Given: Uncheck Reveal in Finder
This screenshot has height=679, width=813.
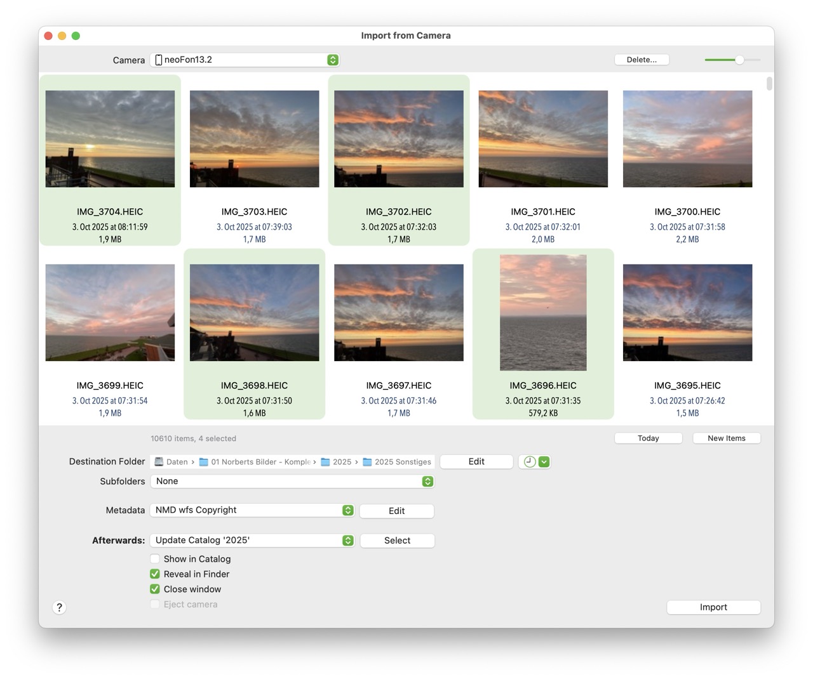Looking at the screenshot, I should [x=155, y=574].
